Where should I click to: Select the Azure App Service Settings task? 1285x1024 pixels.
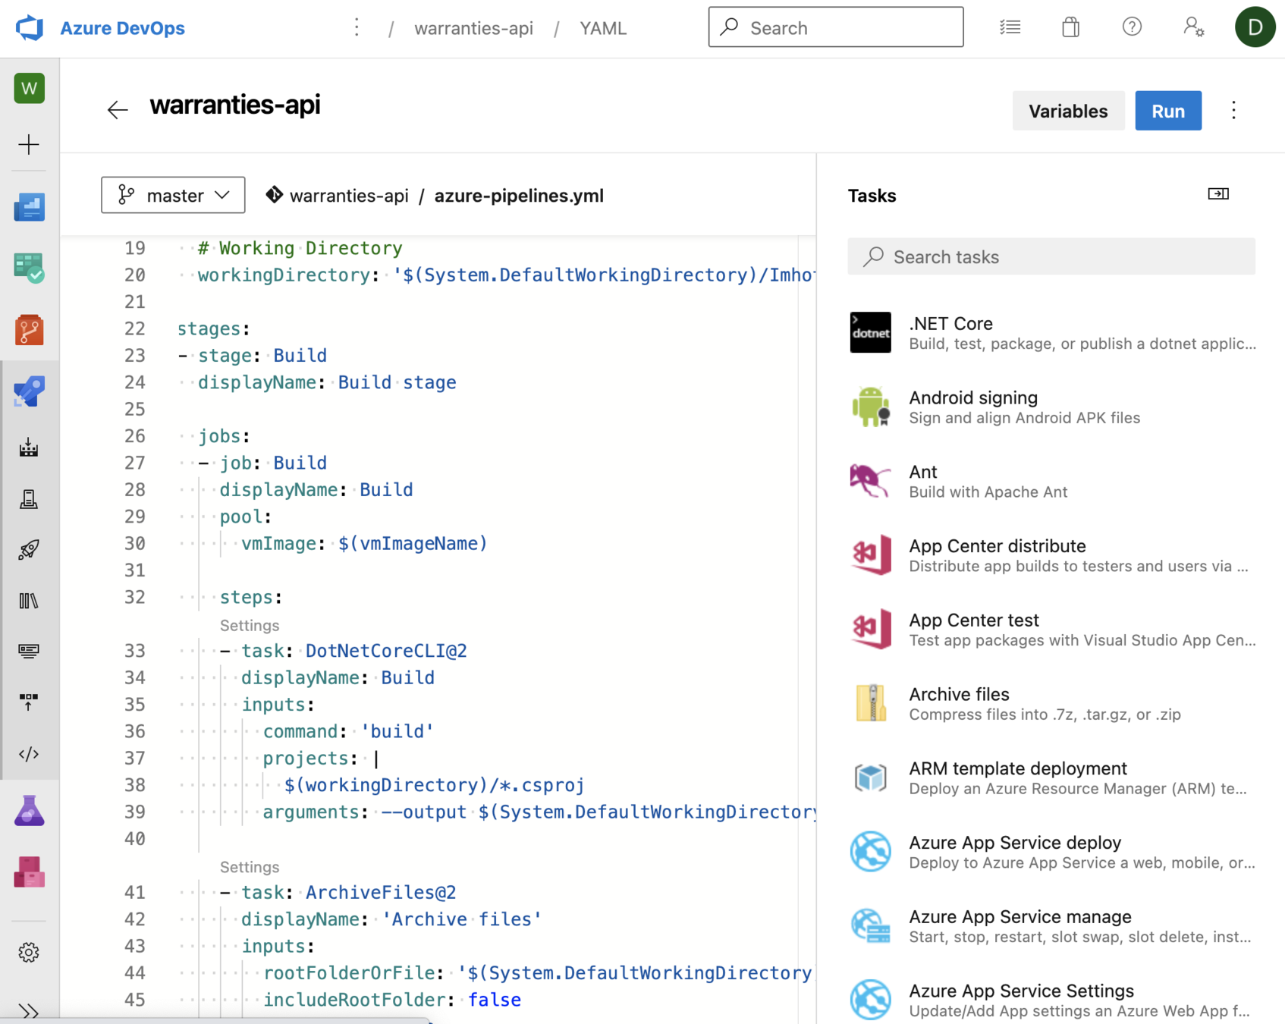tap(1051, 1000)
